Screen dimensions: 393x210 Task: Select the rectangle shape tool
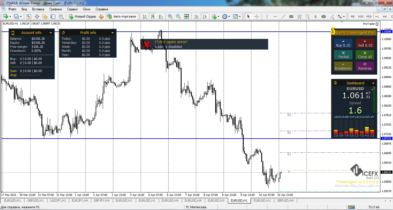(291, 16)
